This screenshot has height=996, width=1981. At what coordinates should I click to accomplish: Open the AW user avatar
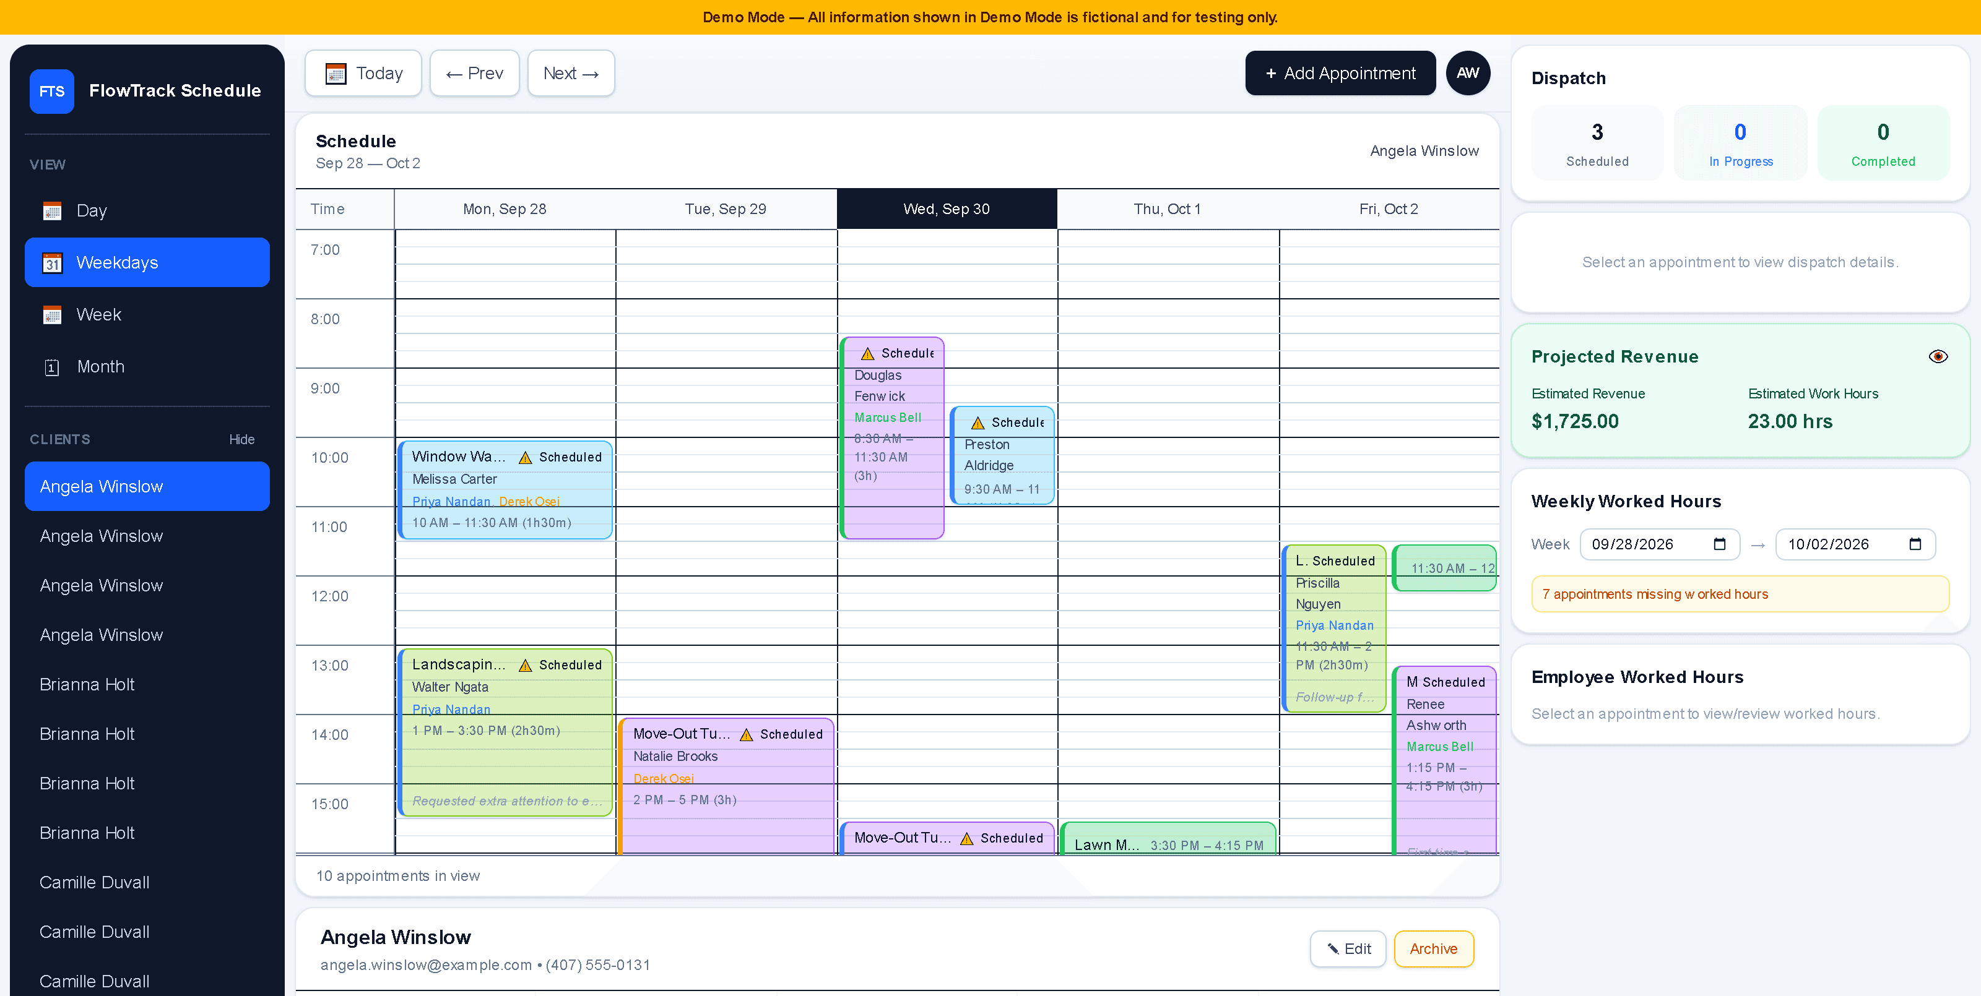[x=1467, y=73]
